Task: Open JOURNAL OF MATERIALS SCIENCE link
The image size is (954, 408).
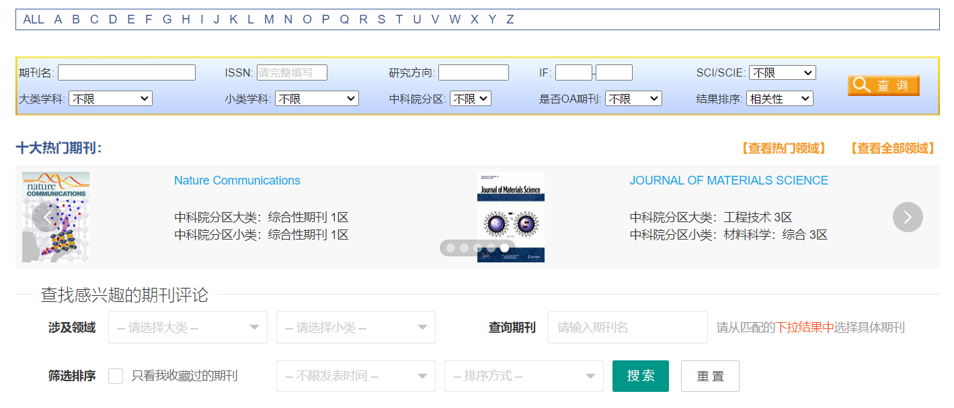Action: click(x=729, y=181)
